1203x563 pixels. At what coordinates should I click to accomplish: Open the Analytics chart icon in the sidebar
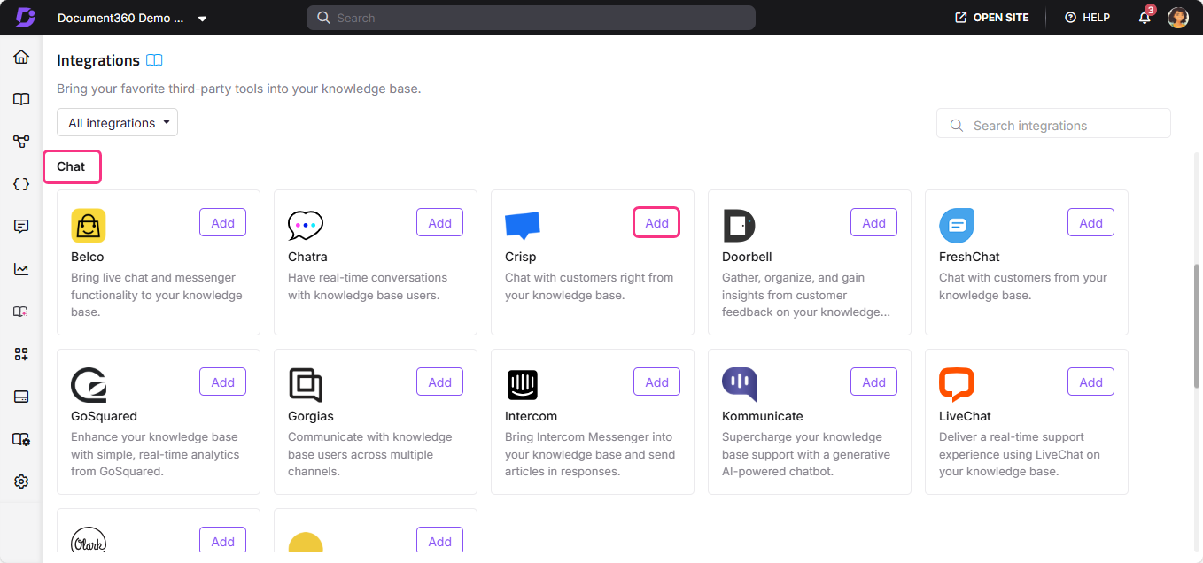21,269
